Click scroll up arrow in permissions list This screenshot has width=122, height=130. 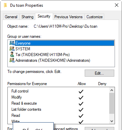[x=112, y=90]
